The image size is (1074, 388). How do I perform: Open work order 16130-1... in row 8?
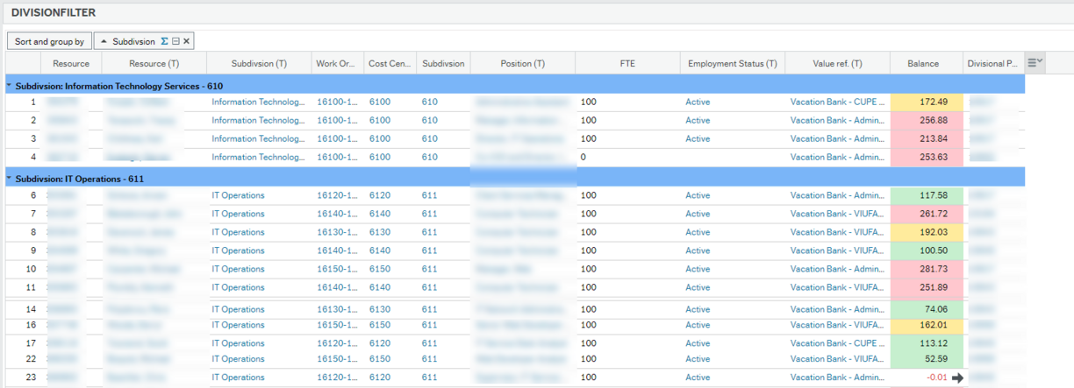[337, 232]
